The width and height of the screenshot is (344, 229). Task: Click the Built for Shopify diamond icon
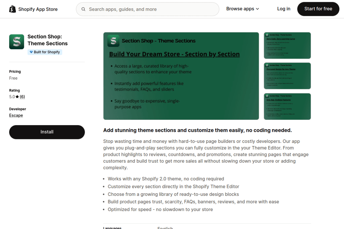pos(31,52)
